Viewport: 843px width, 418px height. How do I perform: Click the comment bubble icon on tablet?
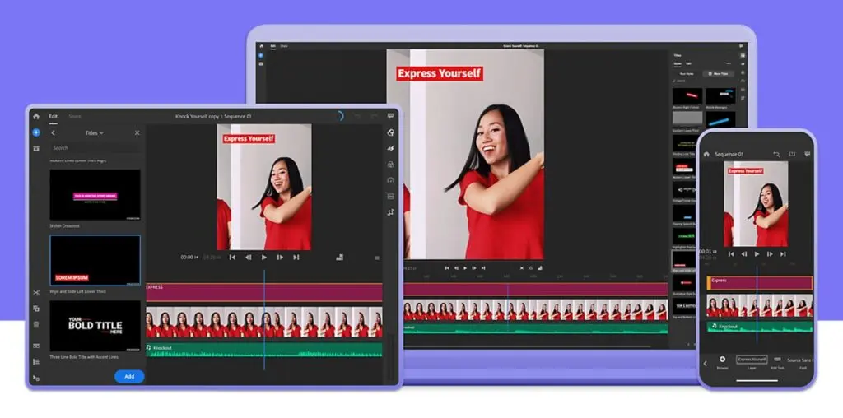390,117
